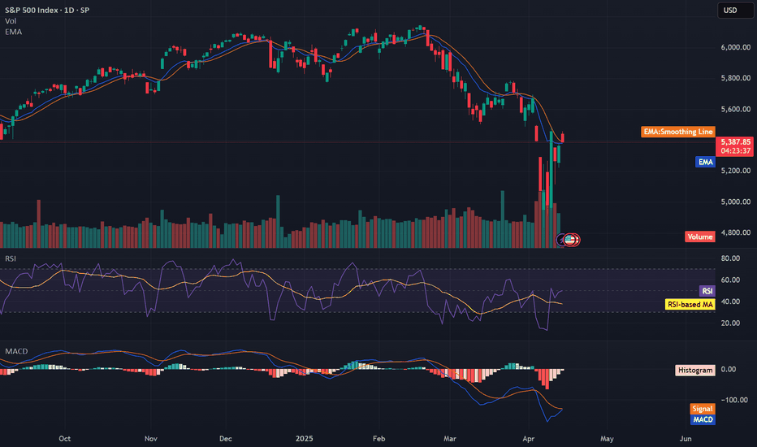Viewport: 757px width, 447px height.
Task: Click the MACD pane legend label
Action: [x=16, y=351]
